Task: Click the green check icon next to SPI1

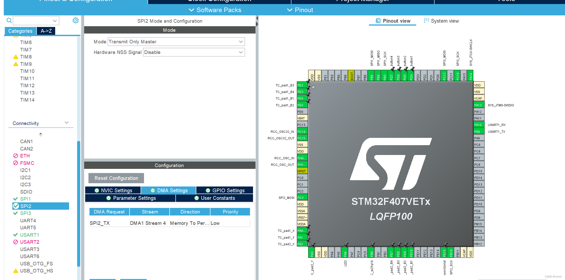Action: (x=15, y=199)
